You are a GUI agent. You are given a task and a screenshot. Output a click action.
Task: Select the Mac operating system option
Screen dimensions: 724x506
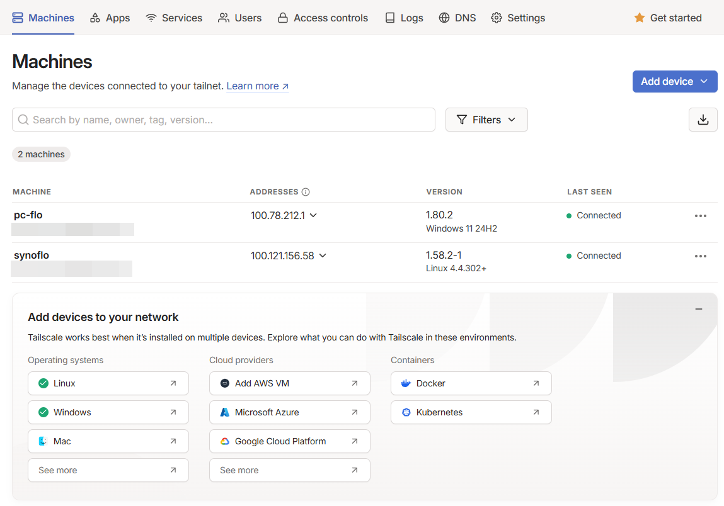(x=108, y=441)
